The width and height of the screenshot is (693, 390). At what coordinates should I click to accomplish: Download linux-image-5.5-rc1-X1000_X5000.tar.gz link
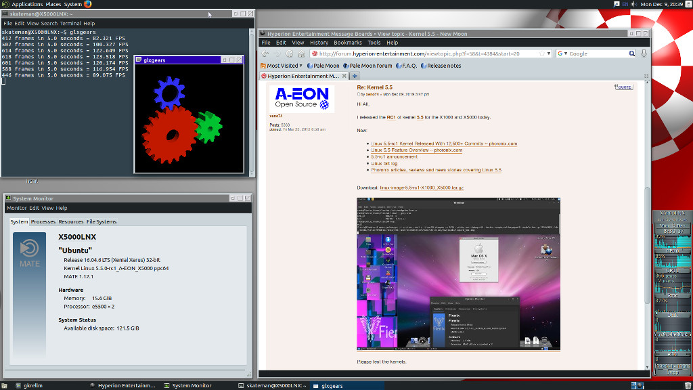(422, 188)
